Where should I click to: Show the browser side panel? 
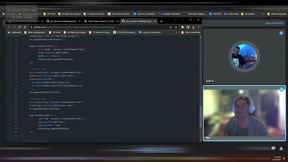[x=188, y=27]
